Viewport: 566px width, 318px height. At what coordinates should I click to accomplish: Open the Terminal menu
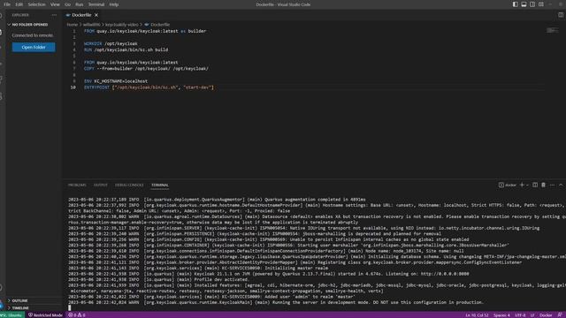pos(96,4)
